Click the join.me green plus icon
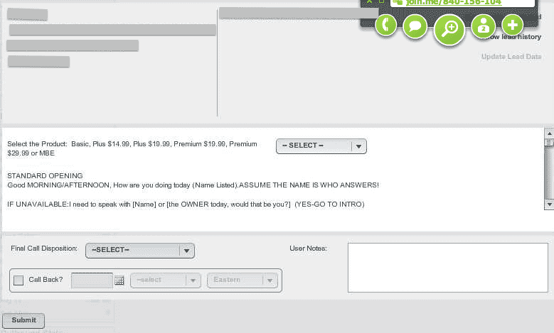The height and width of the screenshot is (333, 554). 512,25
